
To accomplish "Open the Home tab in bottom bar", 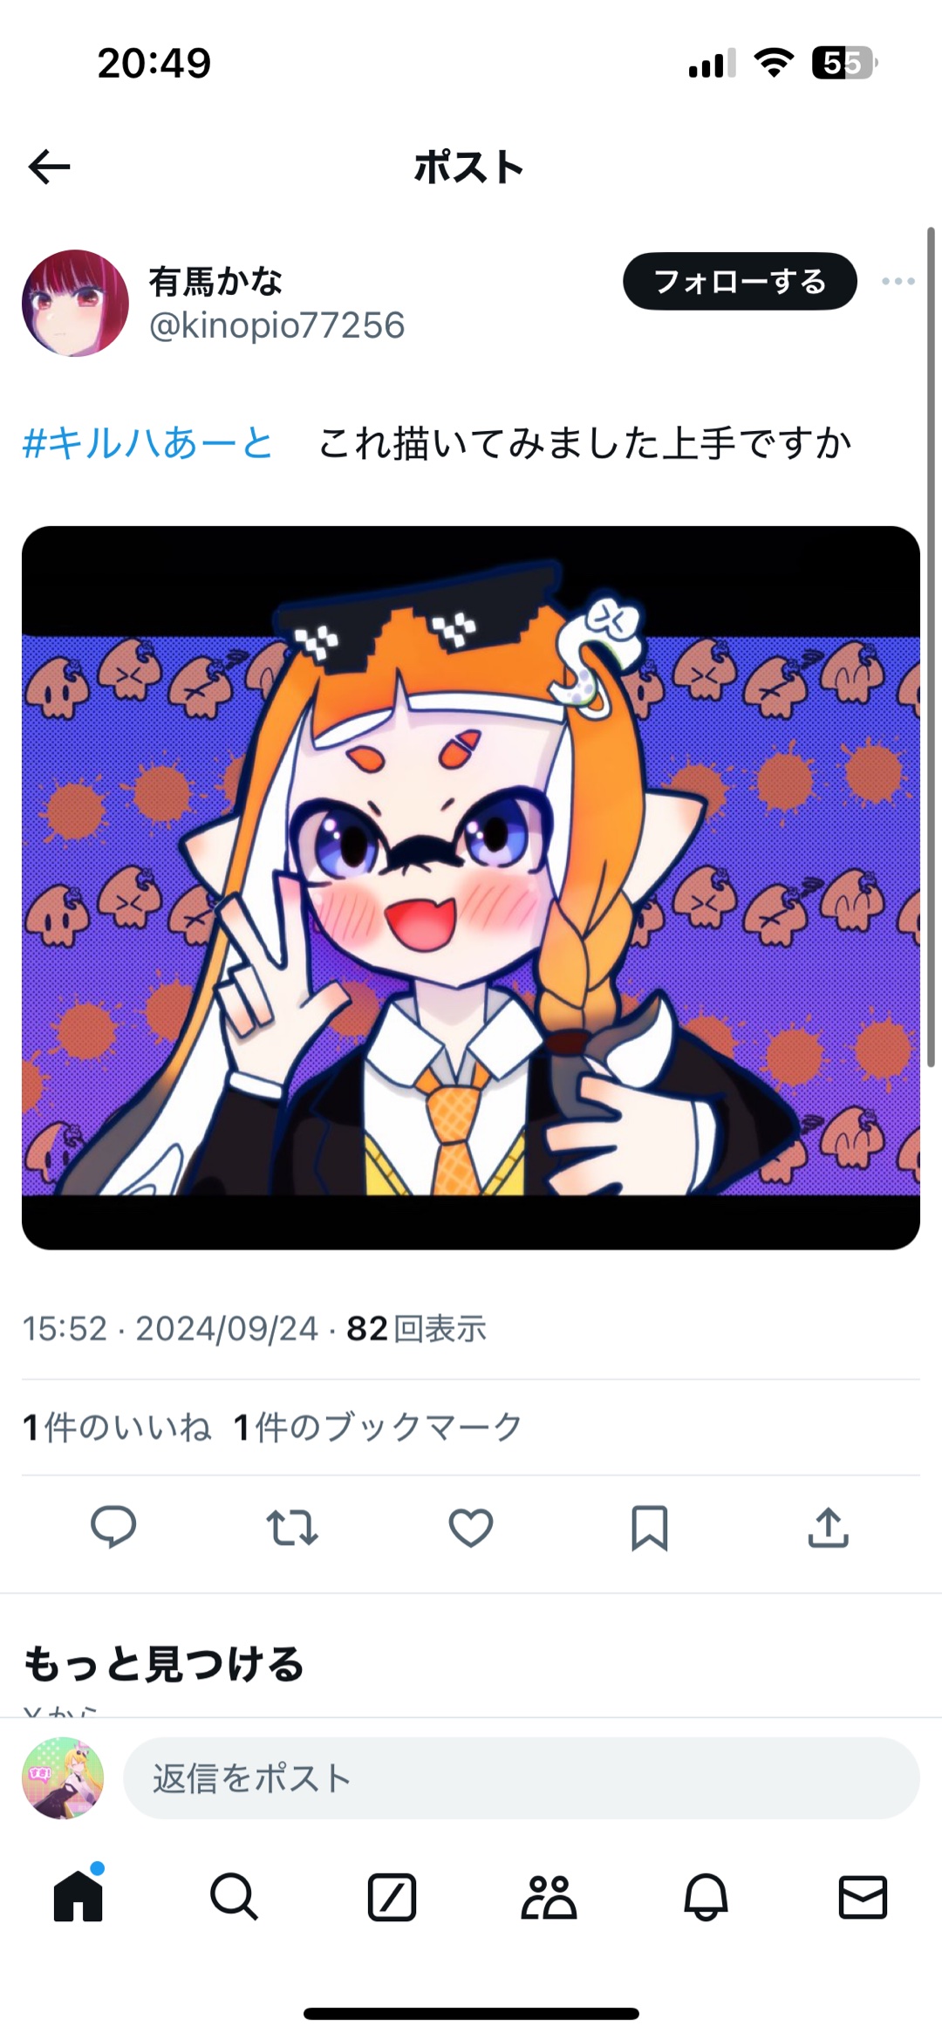I will coord(78,1896).
